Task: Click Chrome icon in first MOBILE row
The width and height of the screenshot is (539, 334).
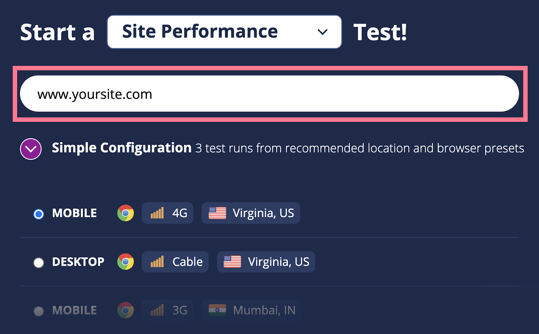Action: [x=125, y=213]
